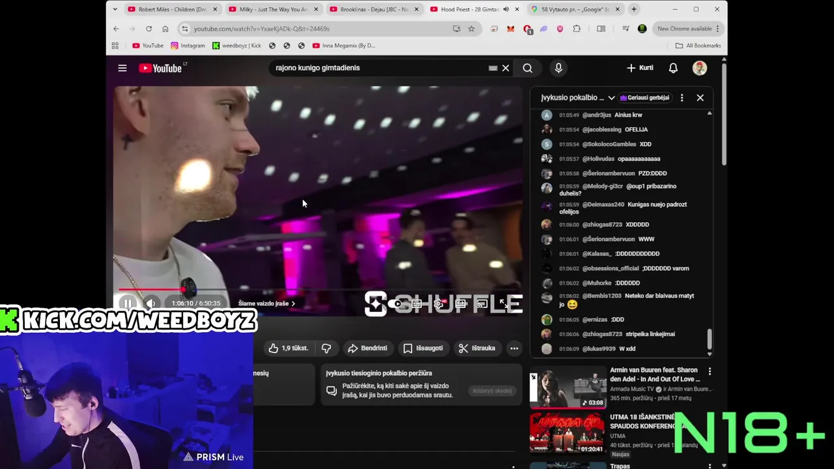Toggle the autoplay switch in player
Viewport: 834px width, 469px height.
(395, 304)
